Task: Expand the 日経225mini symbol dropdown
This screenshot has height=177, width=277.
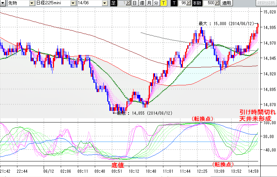Action: pyautogui.click(x=72, y=3)
